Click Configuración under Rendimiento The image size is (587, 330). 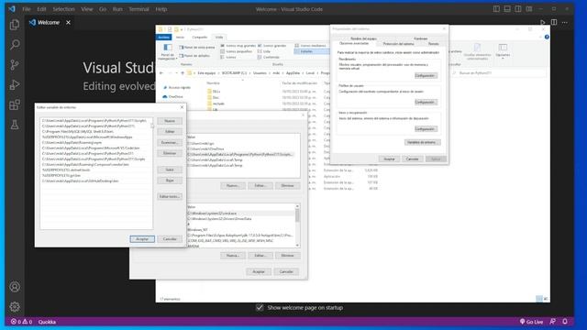point(426,75)
